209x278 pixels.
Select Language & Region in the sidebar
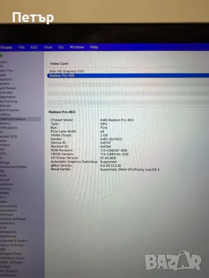pyautogui.click(x=14, y=241)
